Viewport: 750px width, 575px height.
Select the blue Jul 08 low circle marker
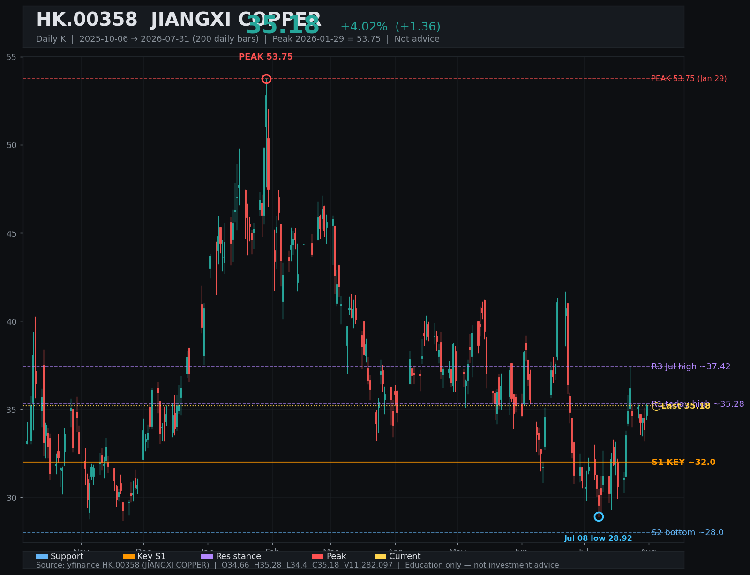point(599,516)
